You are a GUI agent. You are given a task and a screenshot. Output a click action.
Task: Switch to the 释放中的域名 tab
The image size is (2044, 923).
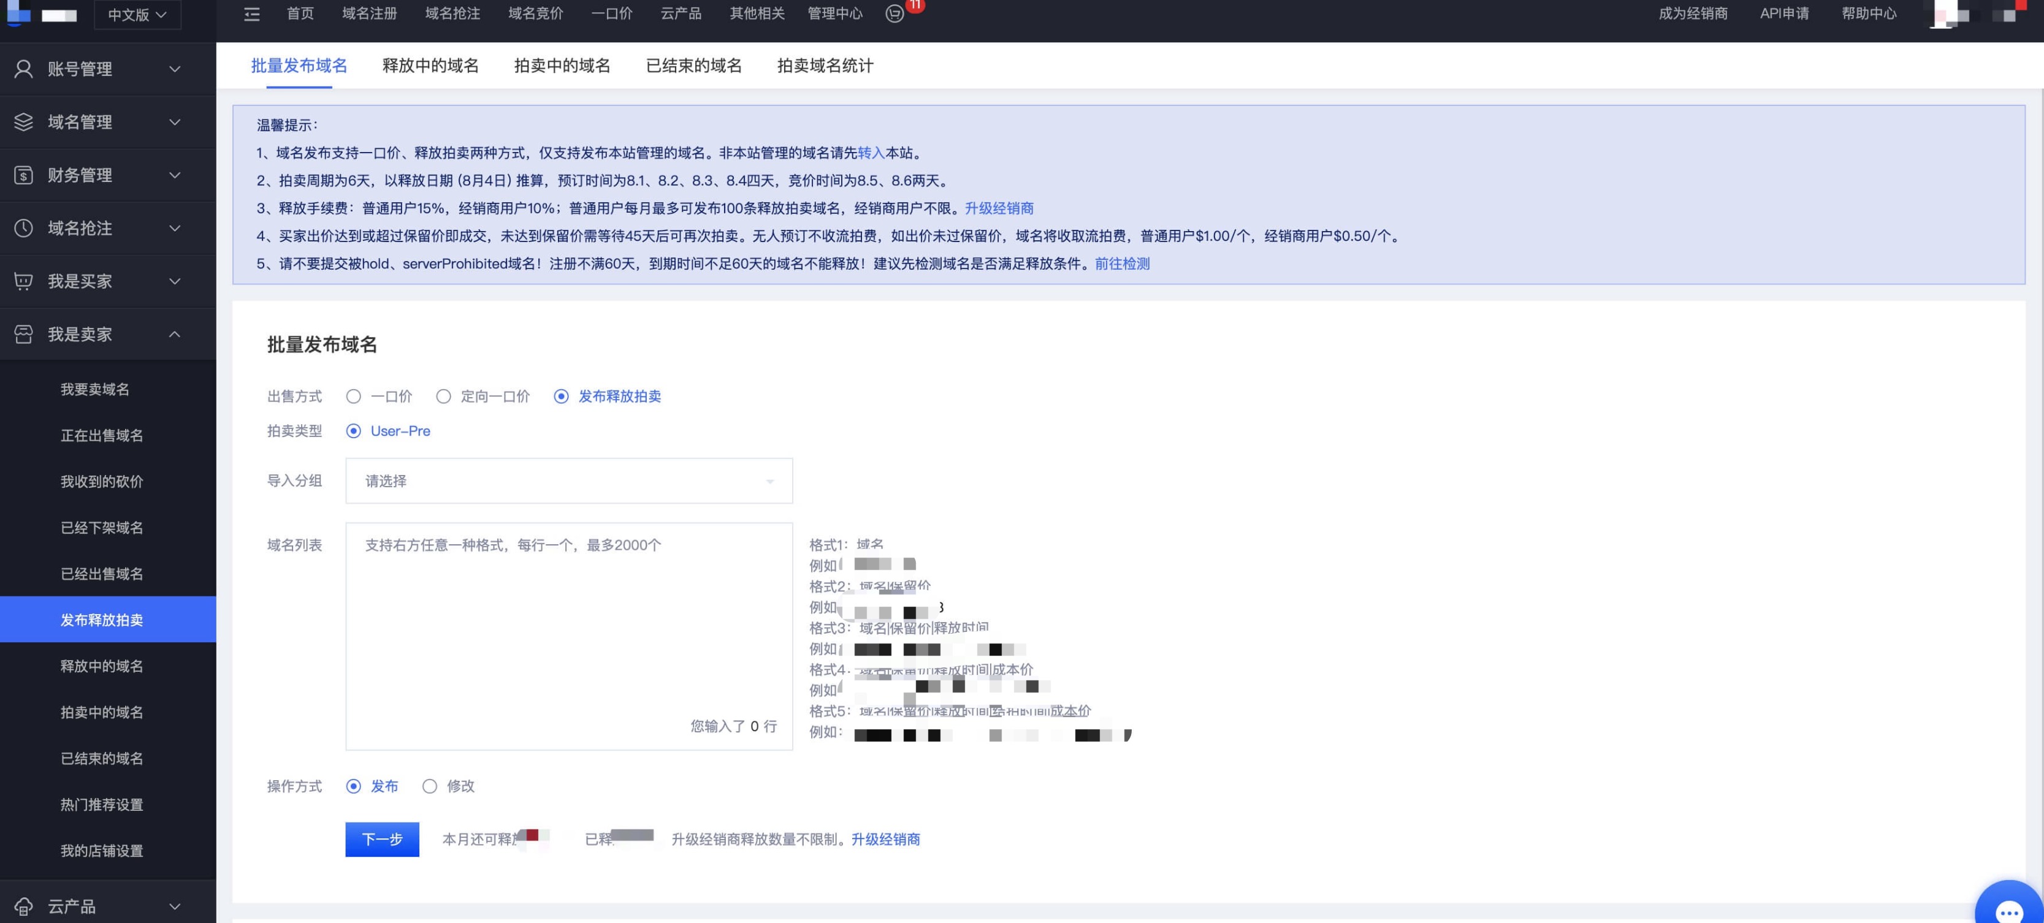click(x=430, y=66)
